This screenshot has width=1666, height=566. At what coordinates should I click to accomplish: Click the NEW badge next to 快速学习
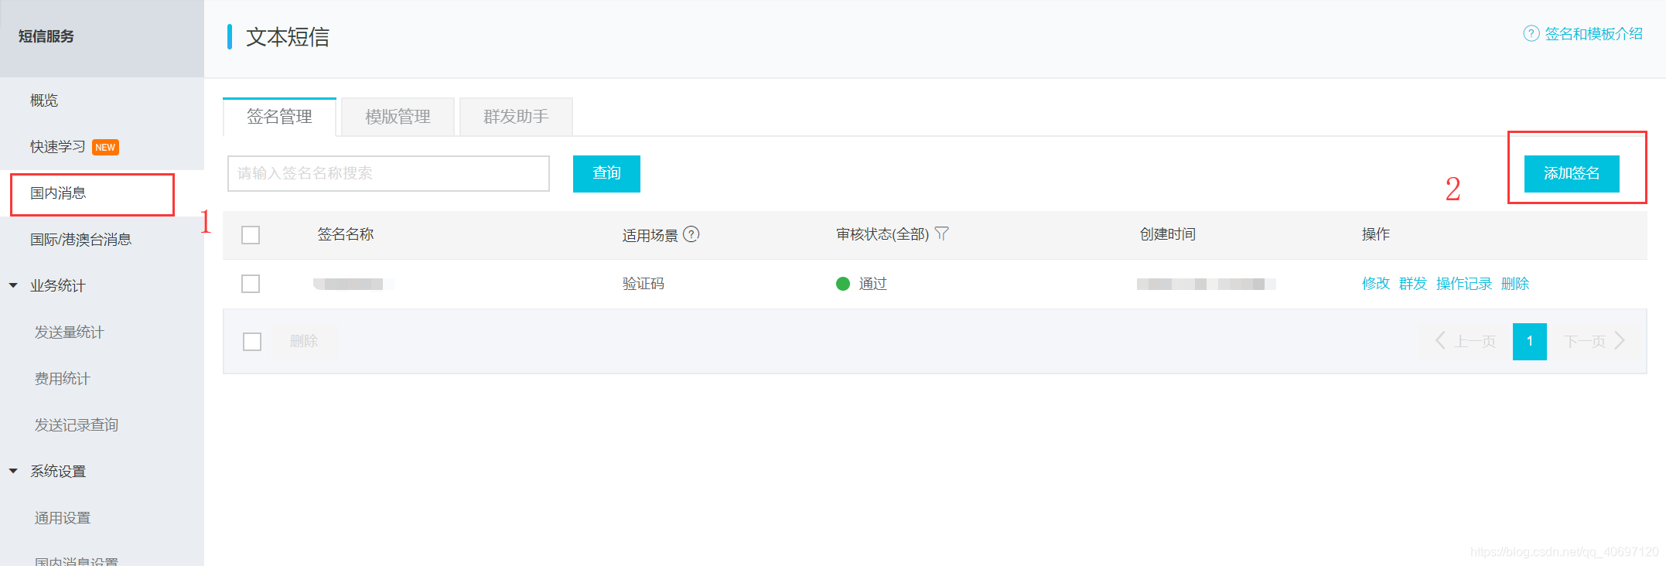(105, 147)
